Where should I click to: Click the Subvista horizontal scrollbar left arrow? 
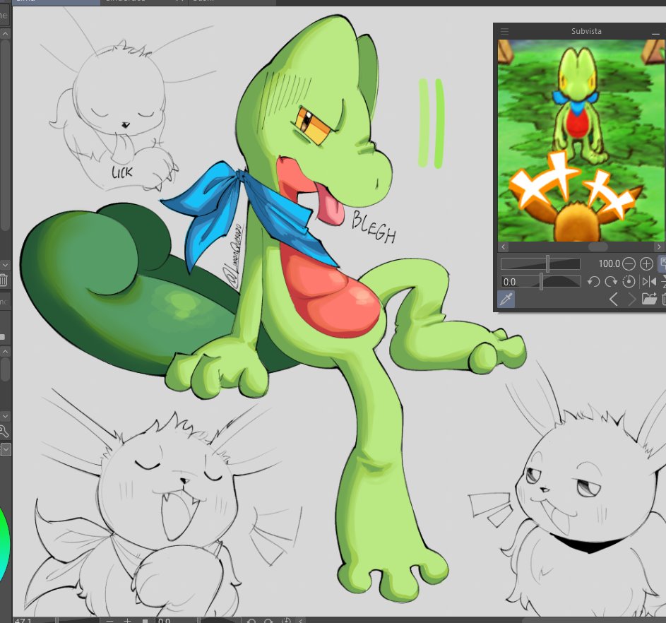[504, 247]
